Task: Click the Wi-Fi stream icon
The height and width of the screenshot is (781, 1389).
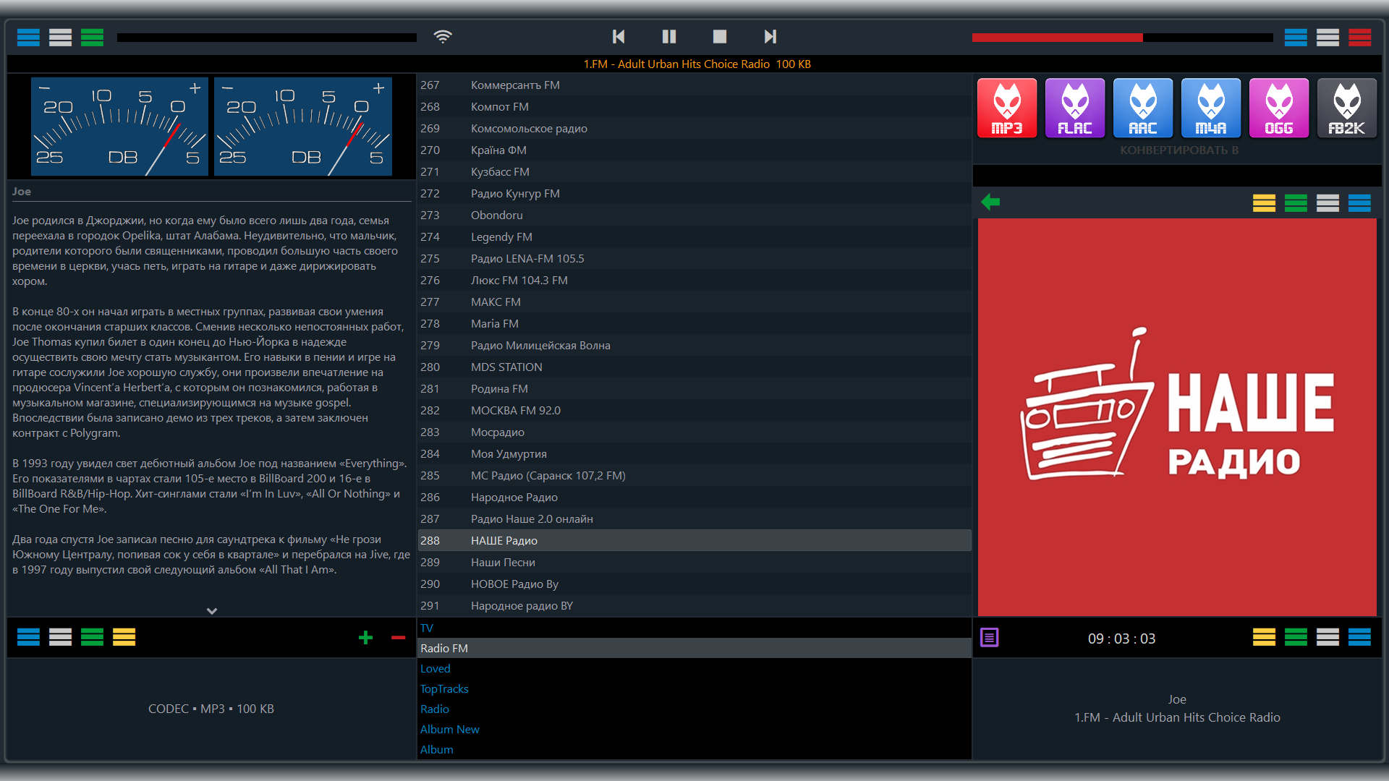Action: click(x=443, y=36)
